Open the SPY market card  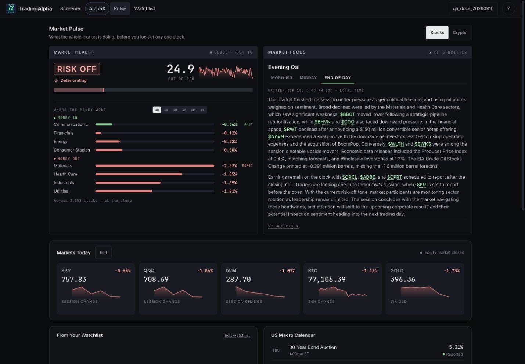(x=96, y=289)
